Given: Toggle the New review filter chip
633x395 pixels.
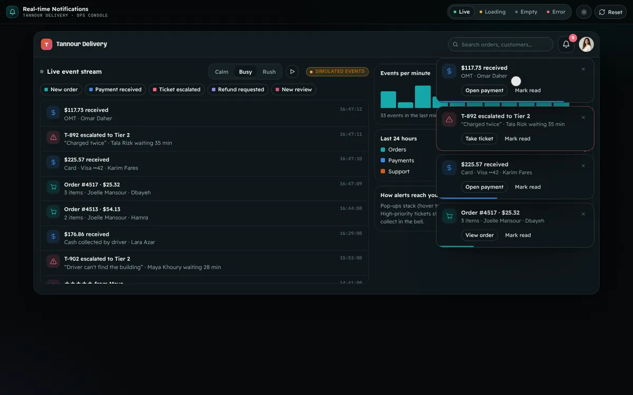Looking at the screenshot, I should (x=293, y=90).
